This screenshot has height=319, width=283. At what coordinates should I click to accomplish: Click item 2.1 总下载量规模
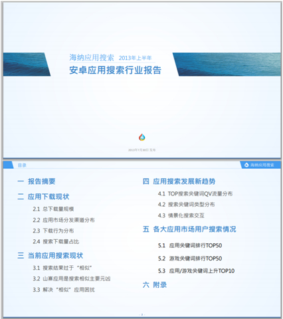(x=53, y=209)
